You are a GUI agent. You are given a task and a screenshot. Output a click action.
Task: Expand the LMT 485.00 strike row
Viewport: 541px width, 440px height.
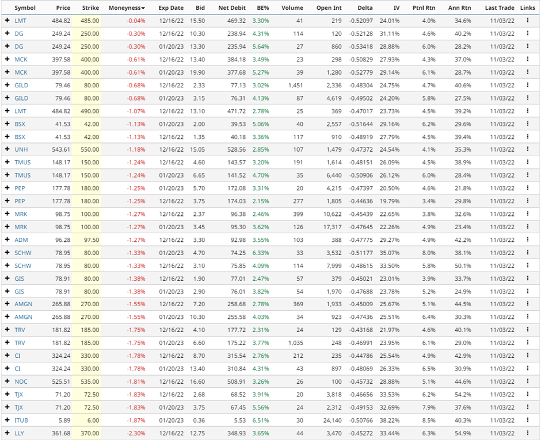point(7,20)
